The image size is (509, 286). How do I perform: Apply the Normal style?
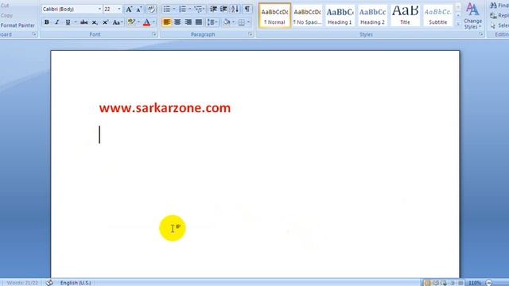point(274,16)
